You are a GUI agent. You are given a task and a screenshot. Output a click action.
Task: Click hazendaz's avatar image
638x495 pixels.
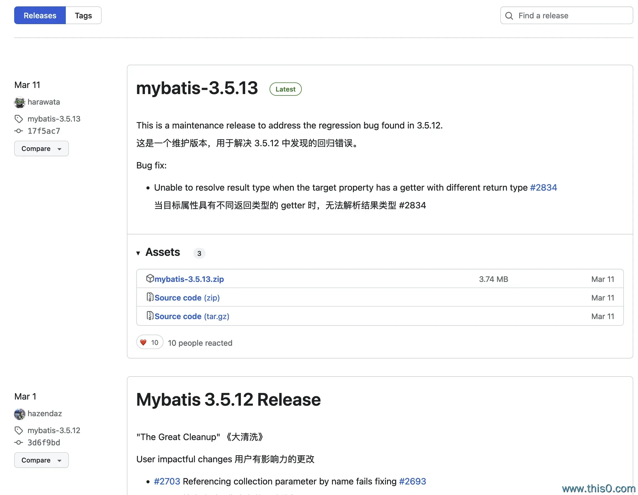click(19, 414)
